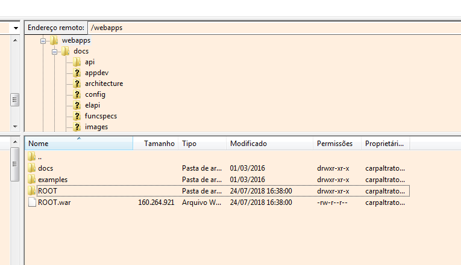Select the api folder icon
Image resolution: width=461 pixels, height=265 pixels.
tap(77, 62)
